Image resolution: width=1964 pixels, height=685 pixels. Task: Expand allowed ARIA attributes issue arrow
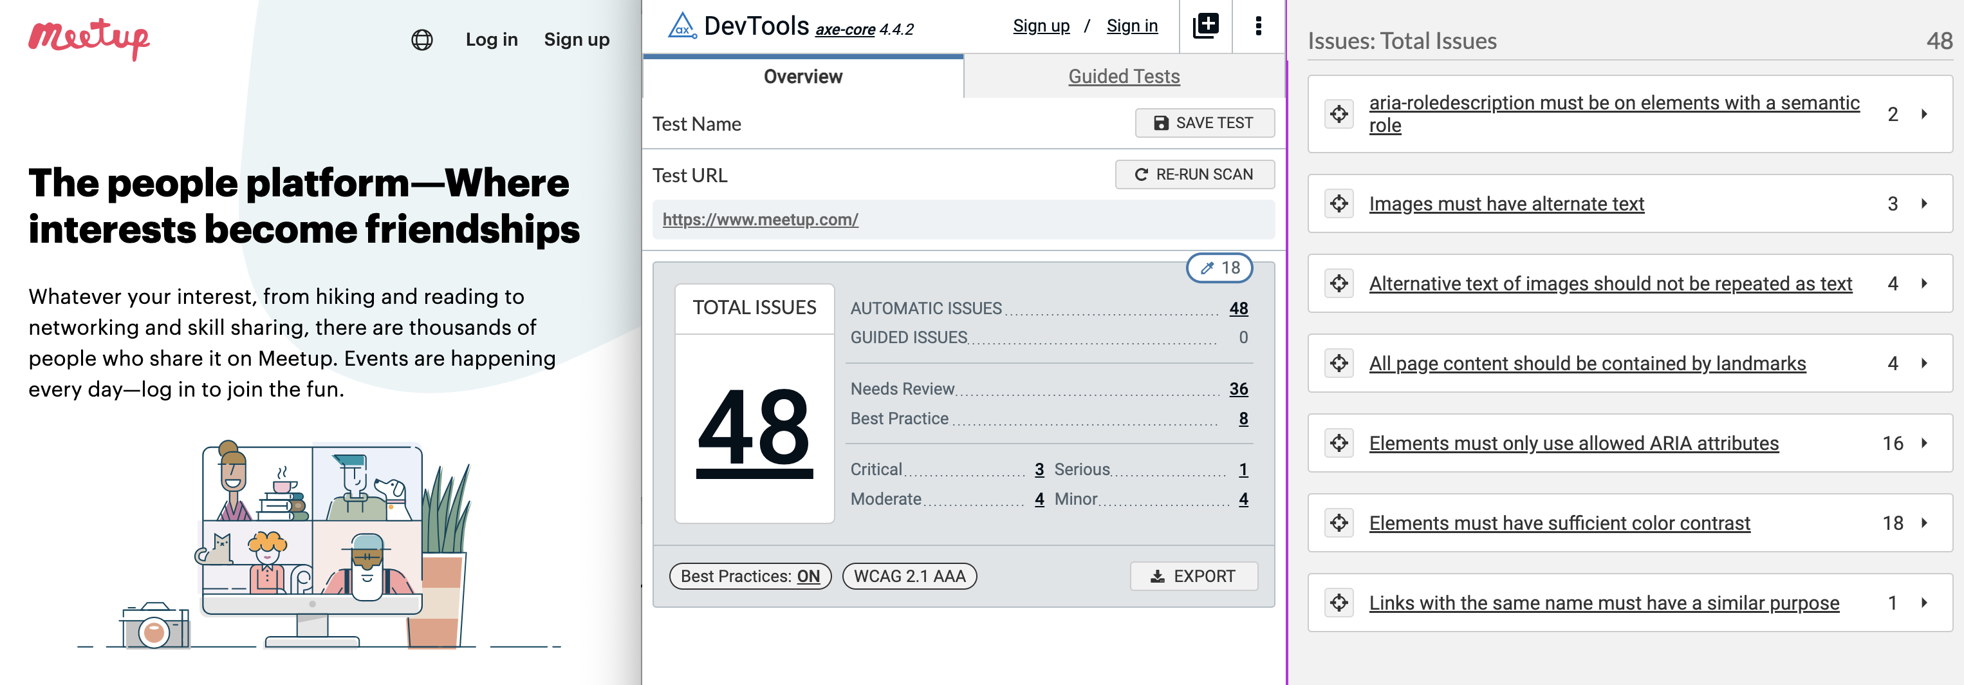(x=1924, y=443)
